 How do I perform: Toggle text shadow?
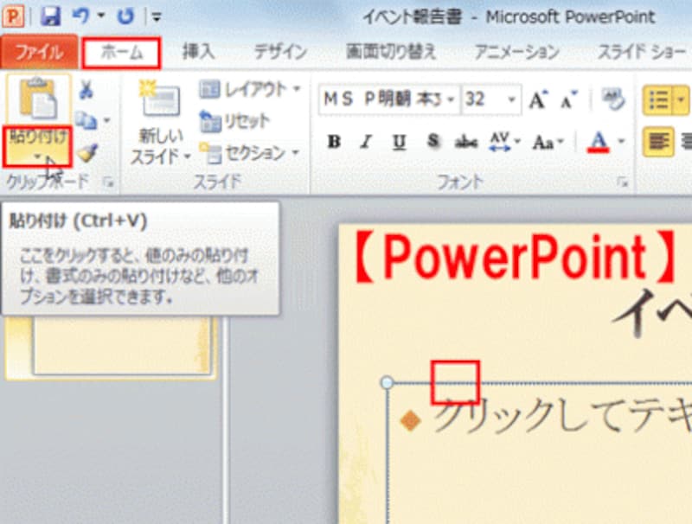(433, 142)
